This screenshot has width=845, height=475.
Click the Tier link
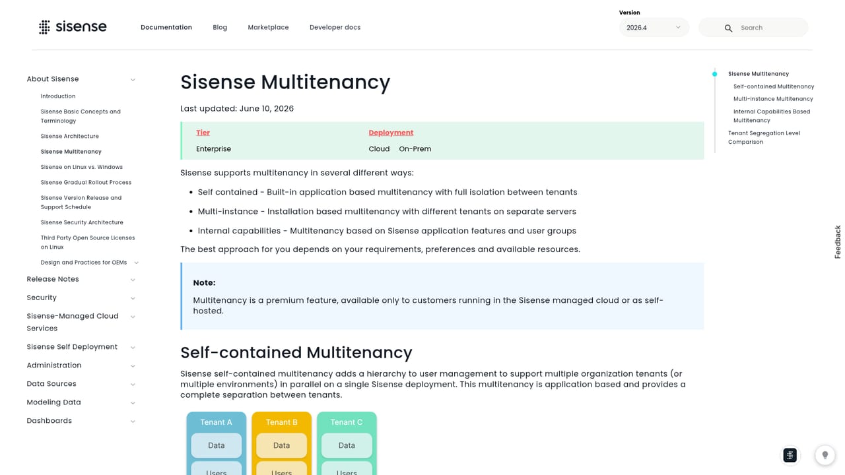[x=203, y=133]
